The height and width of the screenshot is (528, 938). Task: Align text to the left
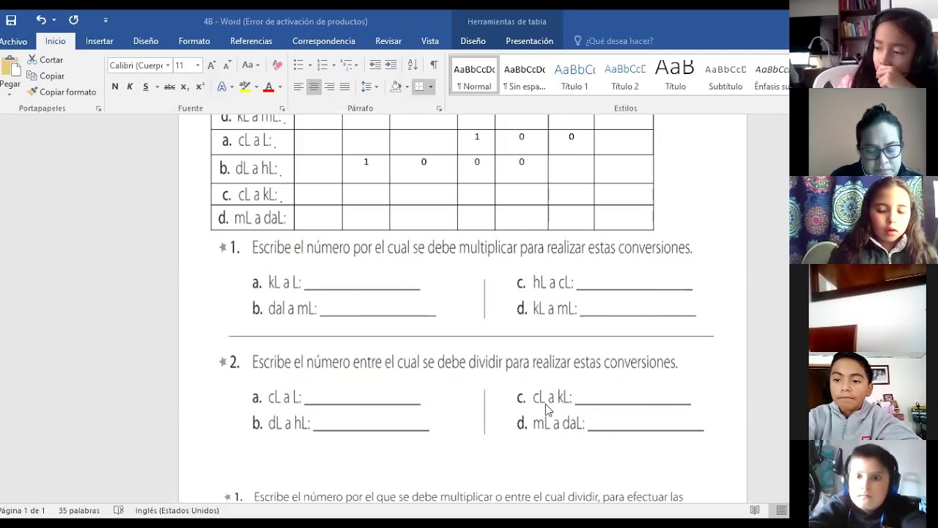(x=298, y=87)
